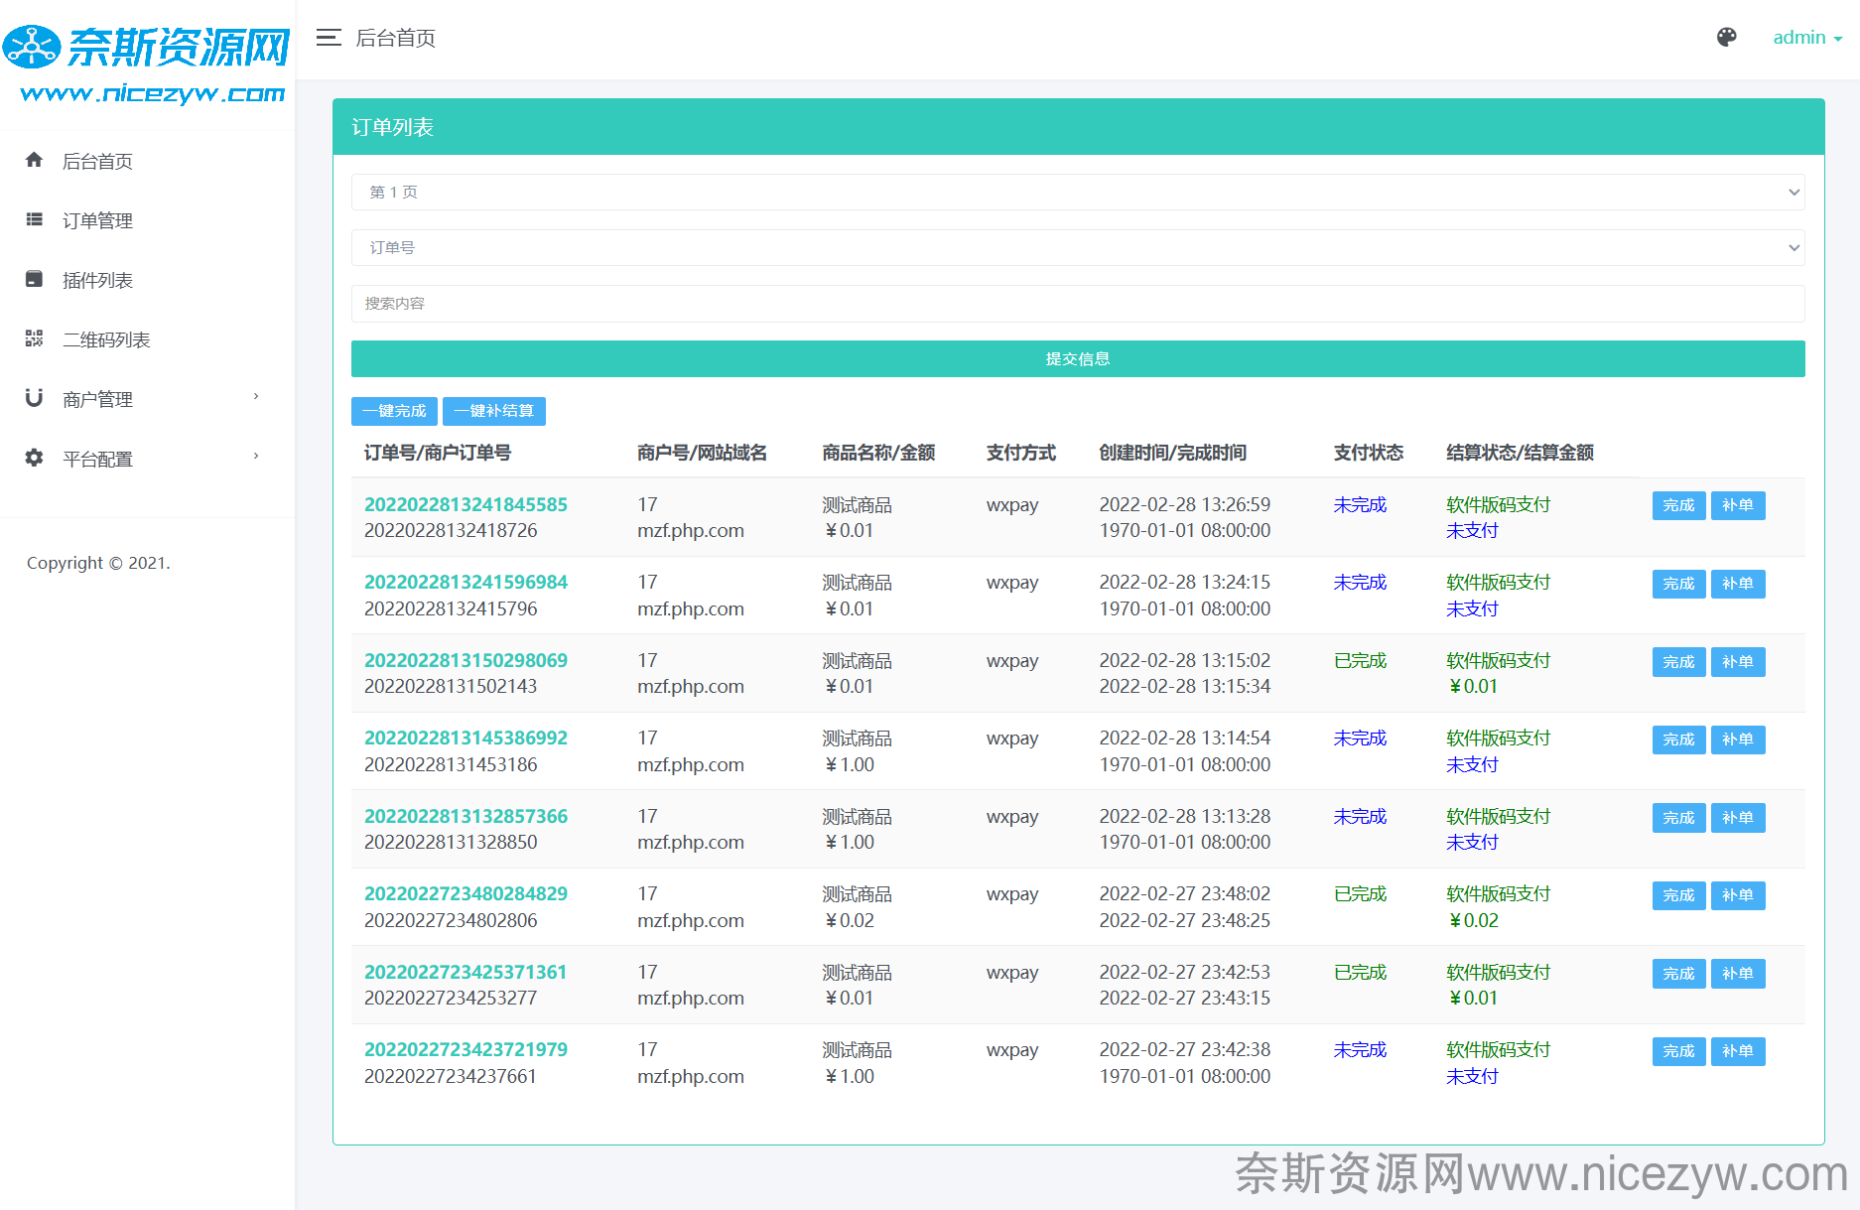Click the 一键补结算 button
The height and width of the screenshot is (1210, 1860).
pyautogui.click(x=494, y=411)
